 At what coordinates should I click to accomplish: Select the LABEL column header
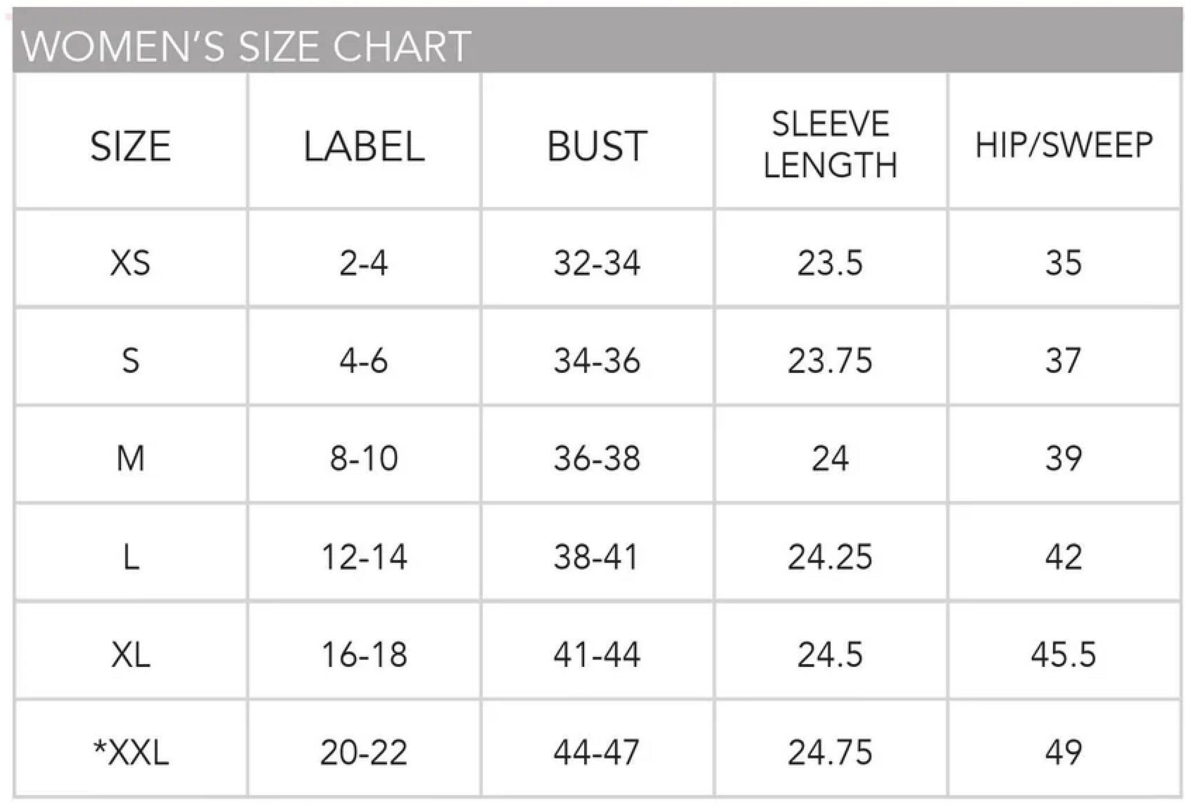(x=364, y=146)
